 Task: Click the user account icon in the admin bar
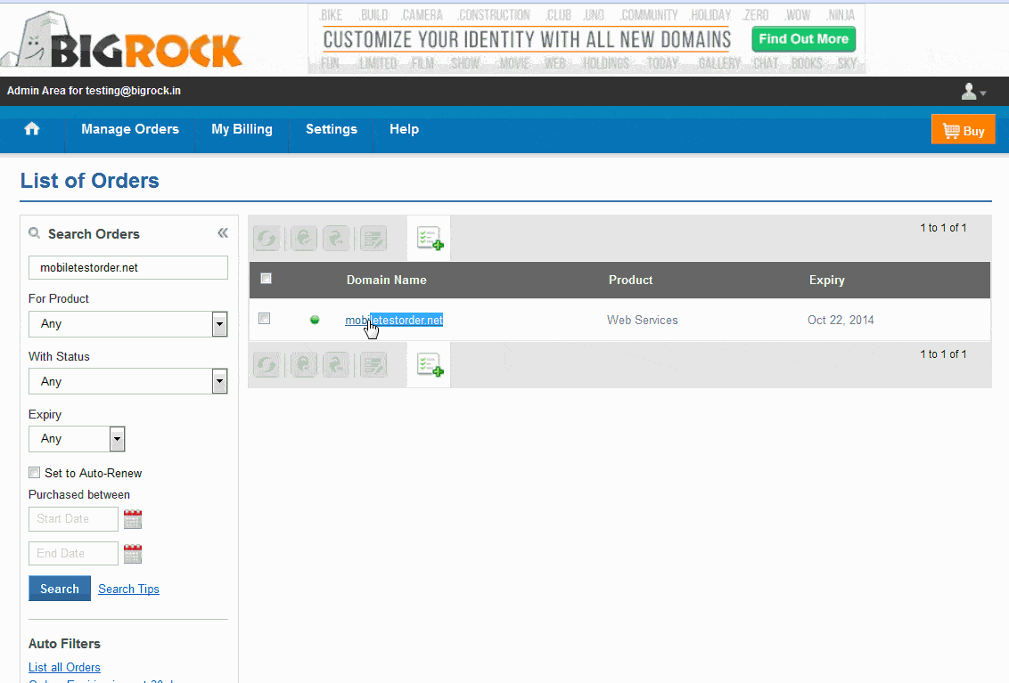point(970,91)
